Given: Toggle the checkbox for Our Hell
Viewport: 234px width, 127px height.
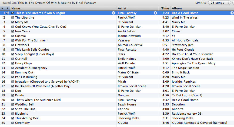Looking at the screenshot, I should tap(12, 59).
